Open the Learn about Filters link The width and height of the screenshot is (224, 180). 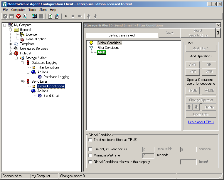coord(201,122)
